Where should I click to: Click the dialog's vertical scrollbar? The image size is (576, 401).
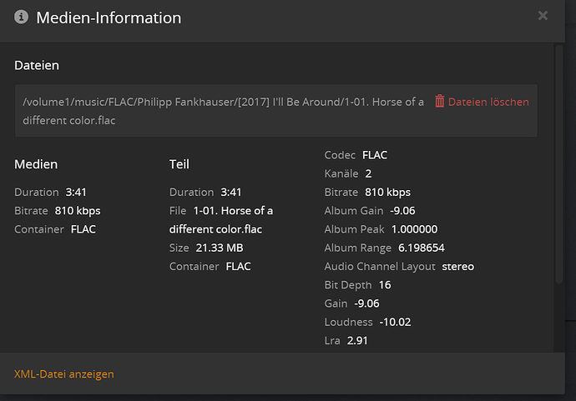point(559,167)
